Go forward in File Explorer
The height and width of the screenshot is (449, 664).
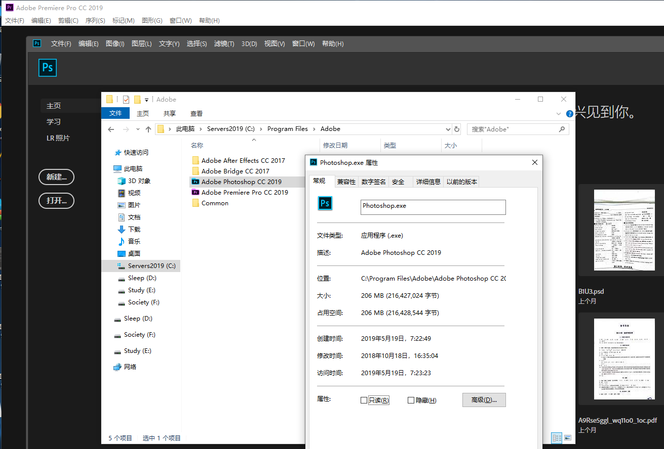[126, 129]
